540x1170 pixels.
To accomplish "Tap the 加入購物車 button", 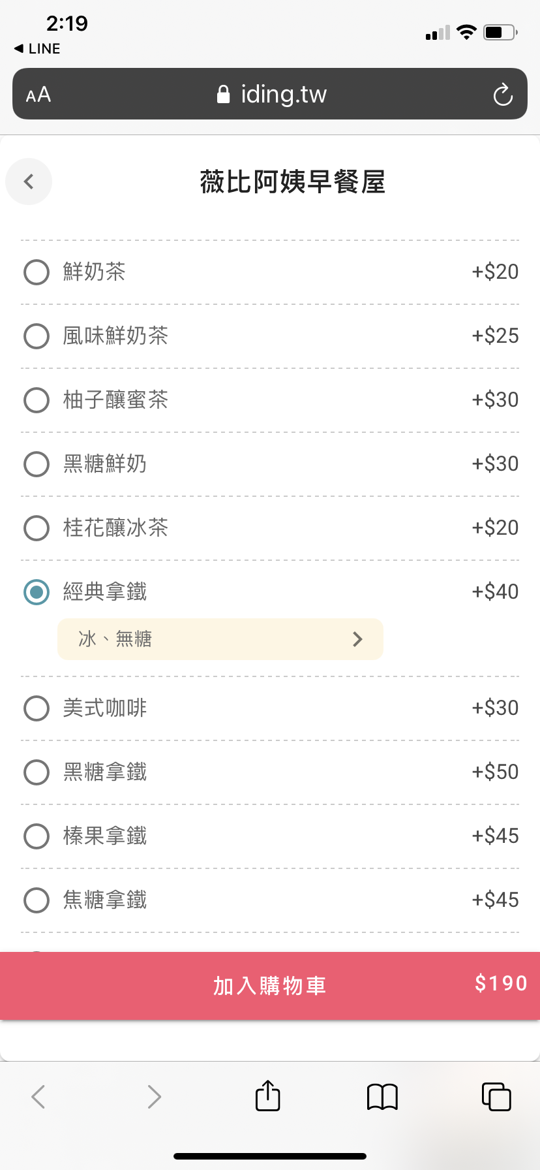I will click(x=270, y=986).
